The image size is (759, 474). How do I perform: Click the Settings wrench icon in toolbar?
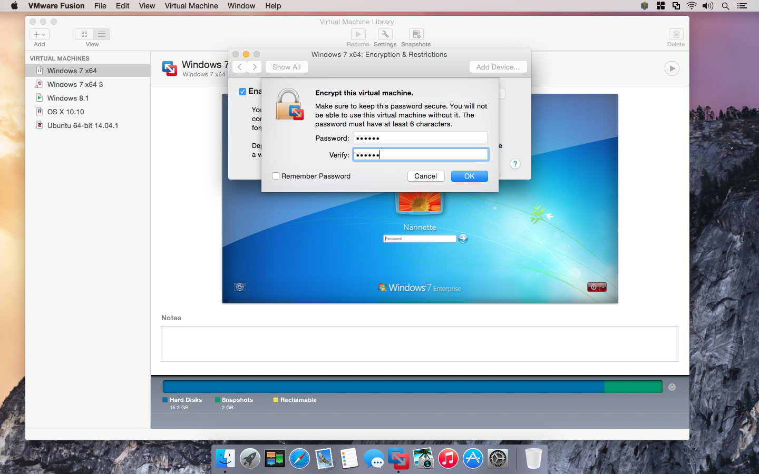click(x=385, y=35)
